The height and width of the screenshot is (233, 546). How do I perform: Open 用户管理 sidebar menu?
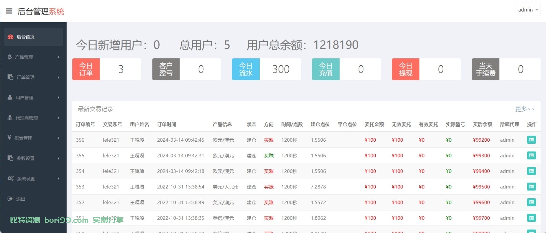[33, 97]
